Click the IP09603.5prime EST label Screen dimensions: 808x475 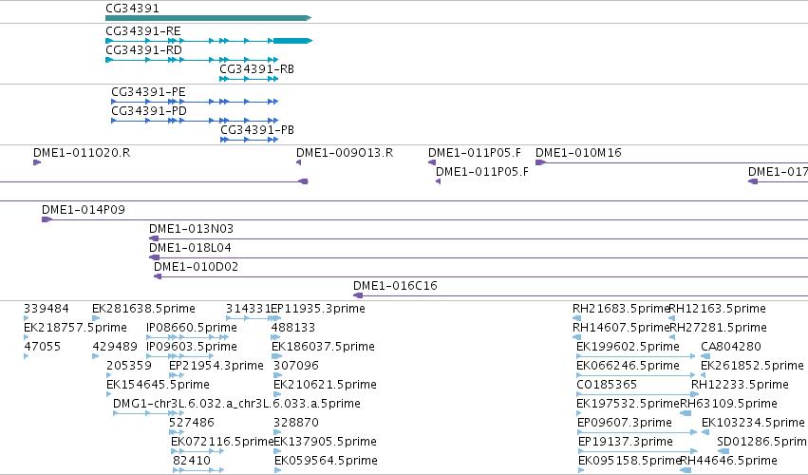coord(192,347)
